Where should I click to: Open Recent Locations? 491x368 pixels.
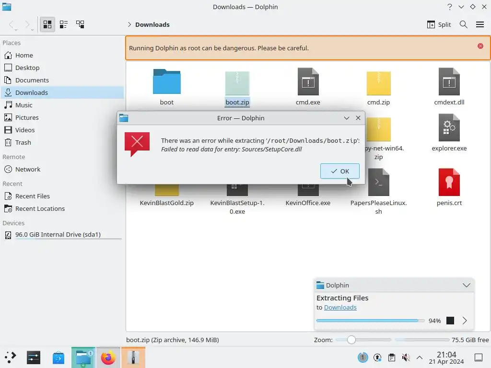click(62, 209)
